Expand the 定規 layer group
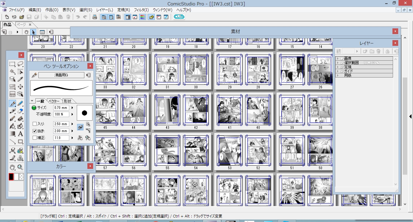Image resolution: width=413 pixels, height=222 pixels. (x=337, y=67)
